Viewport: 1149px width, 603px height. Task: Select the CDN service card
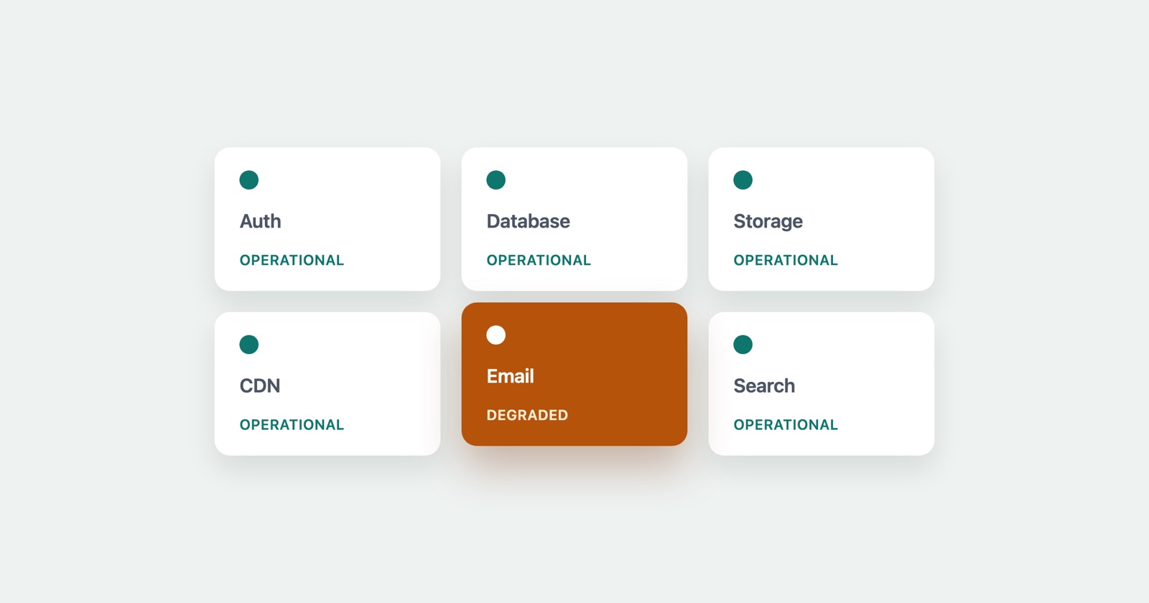tap(327, 383)
